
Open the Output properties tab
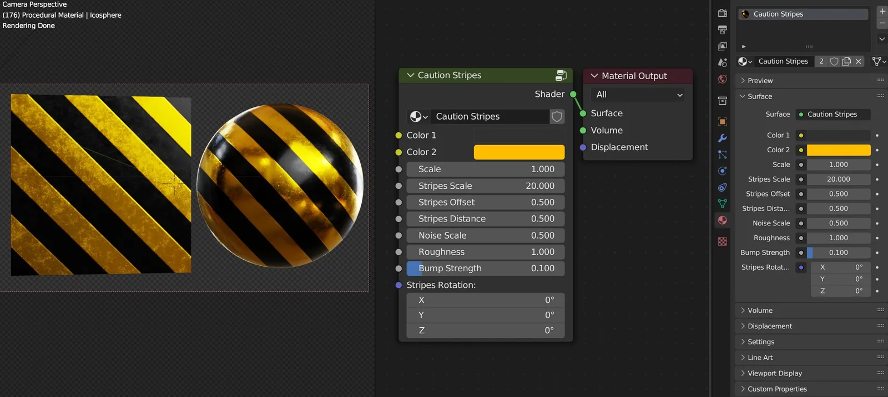click(x=722, y=30)
